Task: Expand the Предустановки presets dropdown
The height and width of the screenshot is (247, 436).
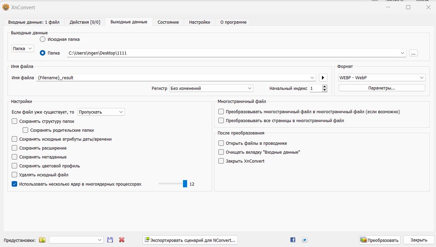Action: [76, 240]
